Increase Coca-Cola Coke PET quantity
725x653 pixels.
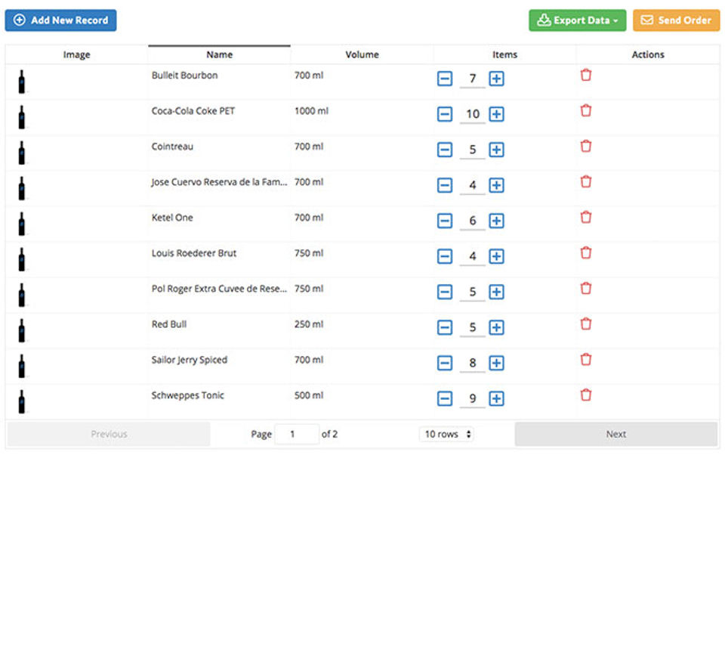tap(496, 114)
